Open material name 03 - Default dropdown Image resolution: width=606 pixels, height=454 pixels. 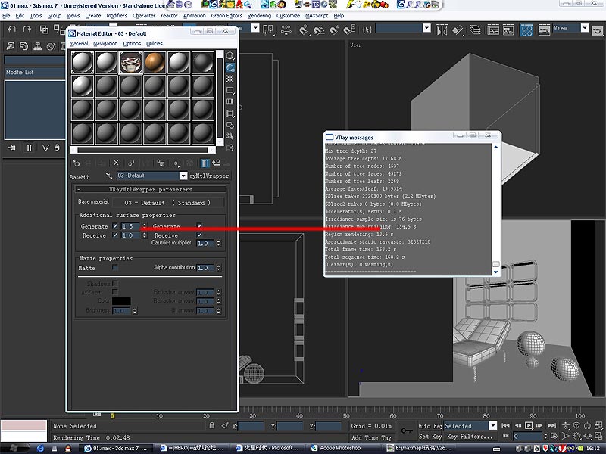coord(183,176)
